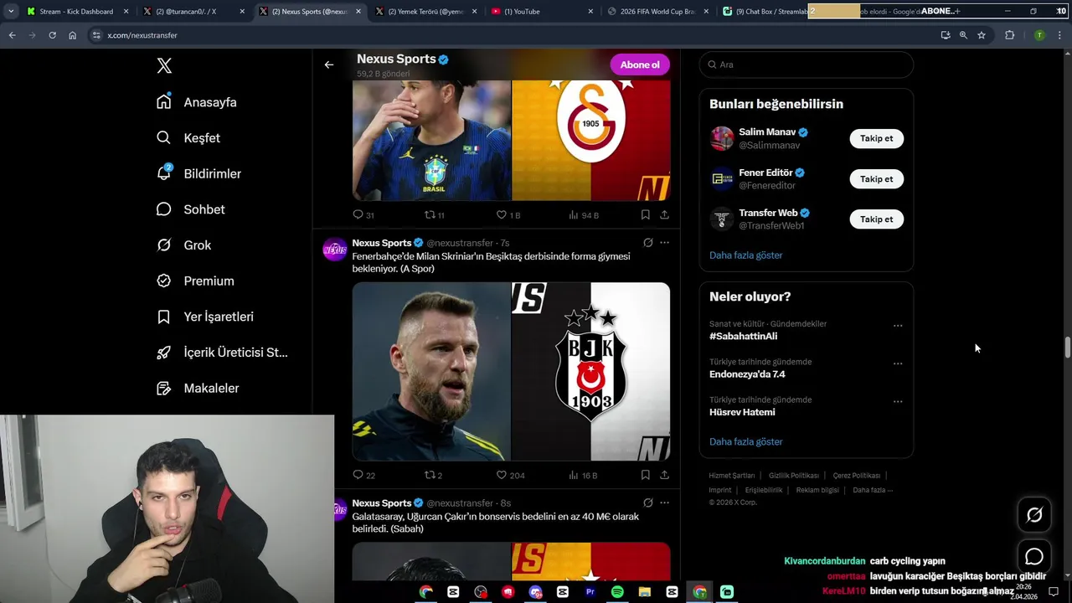Viewport: 1072px width, 603px height.
Task: Go to Keşfet in sidebar
Action: coord(188,138)
